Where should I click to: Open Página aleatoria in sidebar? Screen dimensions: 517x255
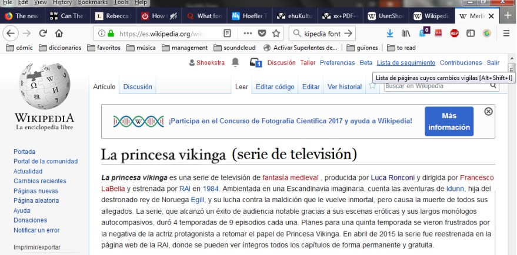coord(36,200)
